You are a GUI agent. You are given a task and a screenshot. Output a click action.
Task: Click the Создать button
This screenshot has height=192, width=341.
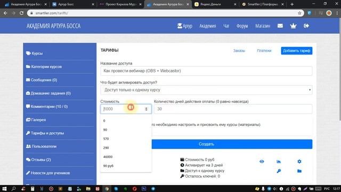click(232, 144)
